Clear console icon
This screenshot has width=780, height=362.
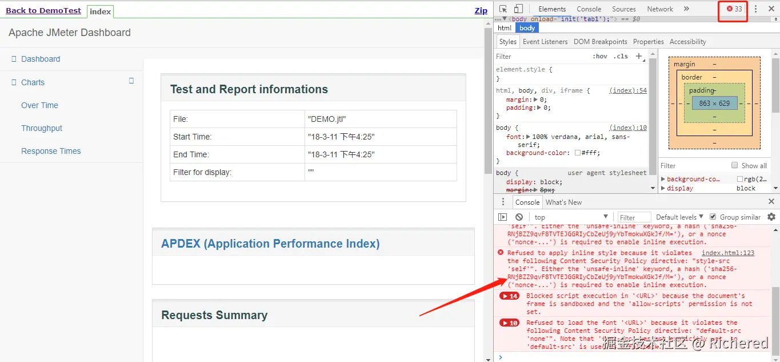519,217
